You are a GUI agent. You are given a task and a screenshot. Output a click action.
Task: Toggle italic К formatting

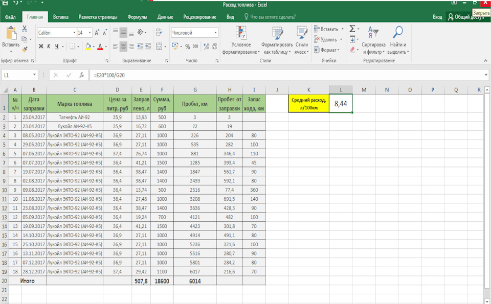(49, 46)
